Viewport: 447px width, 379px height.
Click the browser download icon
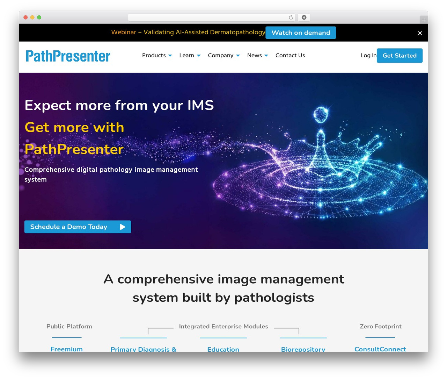pyautogui.click(x=304, y=17)
